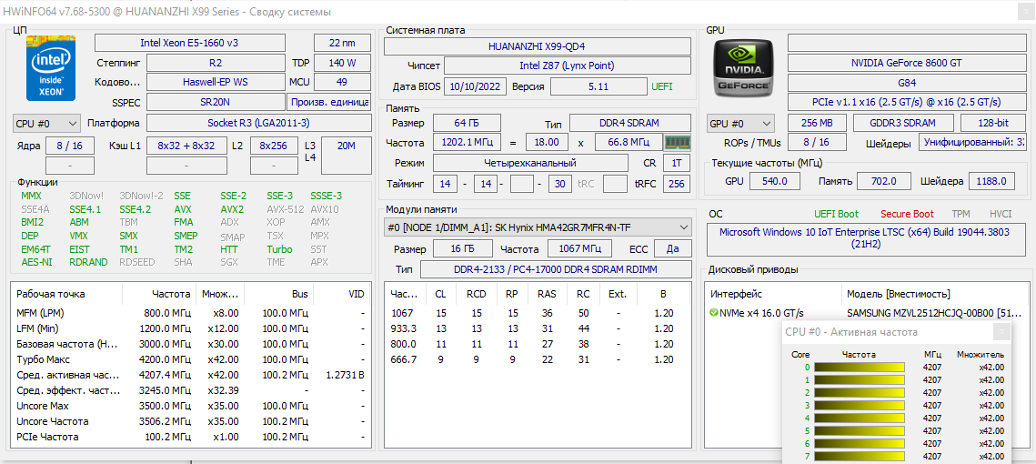
Task: Click the GPU clock 540.0 value
Action: pyautogui.click(x=777, y=181)
